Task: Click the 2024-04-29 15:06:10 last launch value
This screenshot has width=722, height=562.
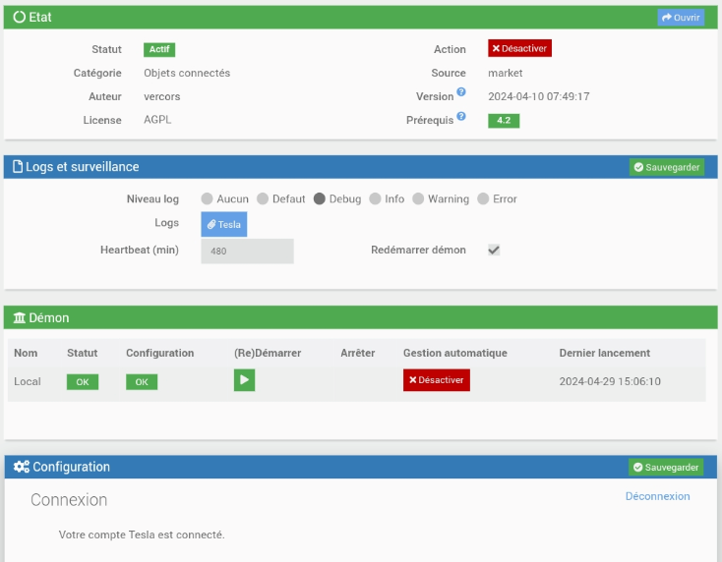Action: click(610, 381)
